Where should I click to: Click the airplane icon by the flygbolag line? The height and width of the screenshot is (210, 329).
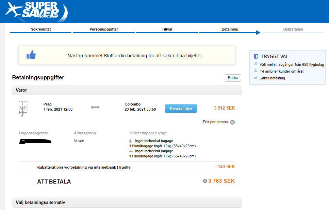coord(256,64)
